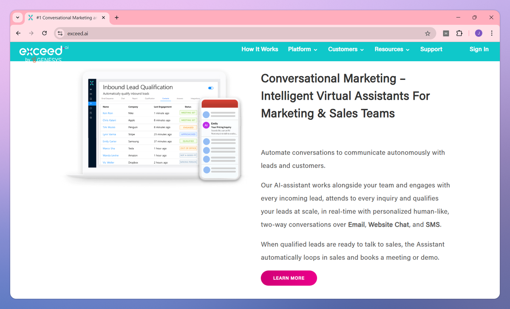
Task: Click the purple AI avatar in phone mockup
Action: coord(206,125)
